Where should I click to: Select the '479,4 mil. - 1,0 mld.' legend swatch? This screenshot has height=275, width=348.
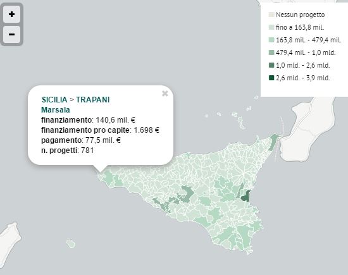pyautogui.click(x=271, y=52)
